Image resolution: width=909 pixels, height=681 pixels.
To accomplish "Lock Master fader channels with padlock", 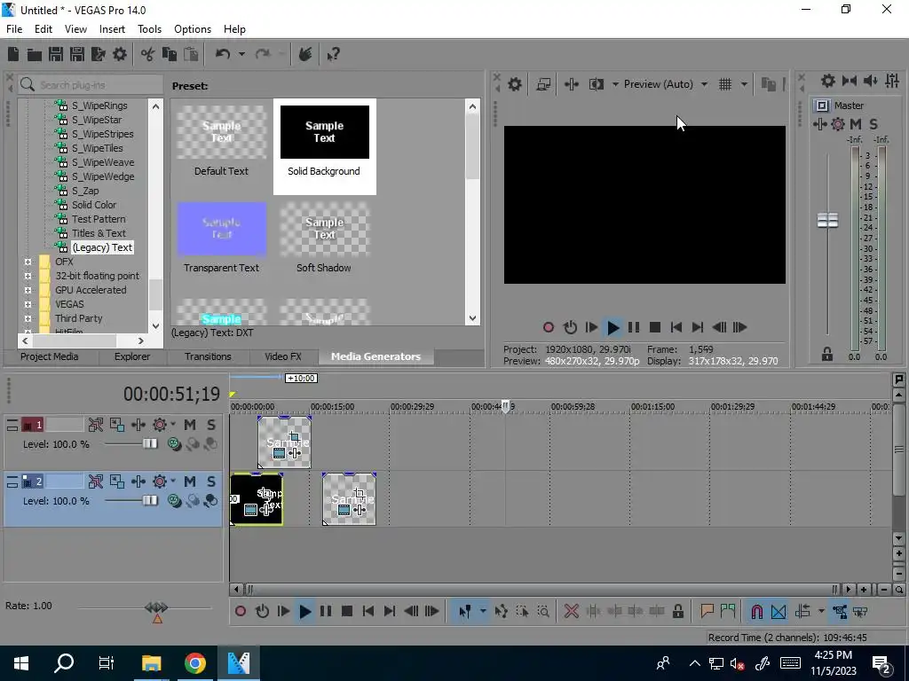I will click(x=827, y=355).
